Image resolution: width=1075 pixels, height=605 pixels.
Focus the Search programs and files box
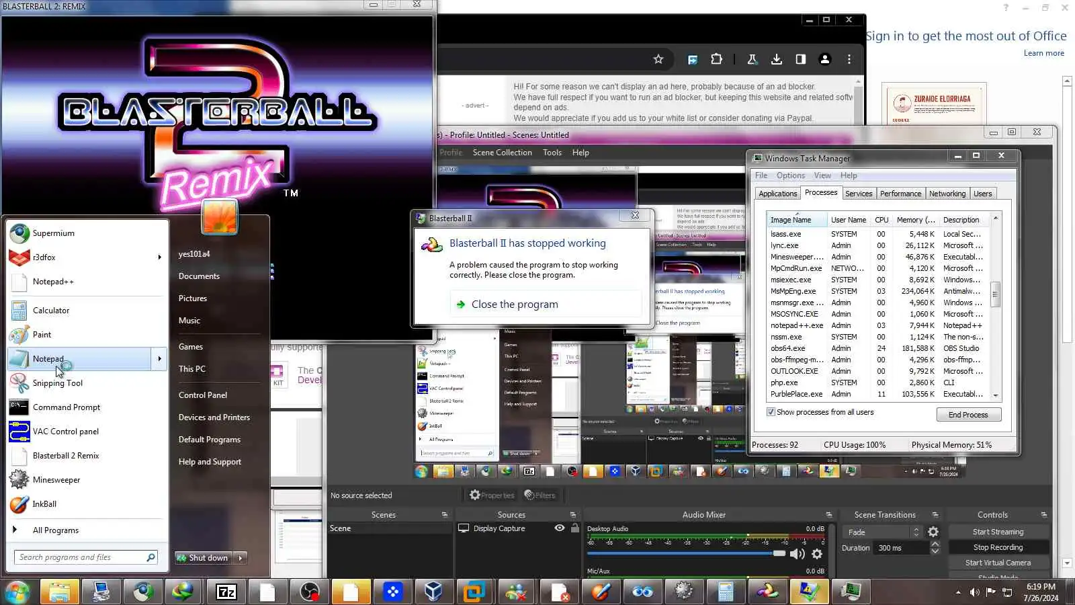click(x=85, y=557)
